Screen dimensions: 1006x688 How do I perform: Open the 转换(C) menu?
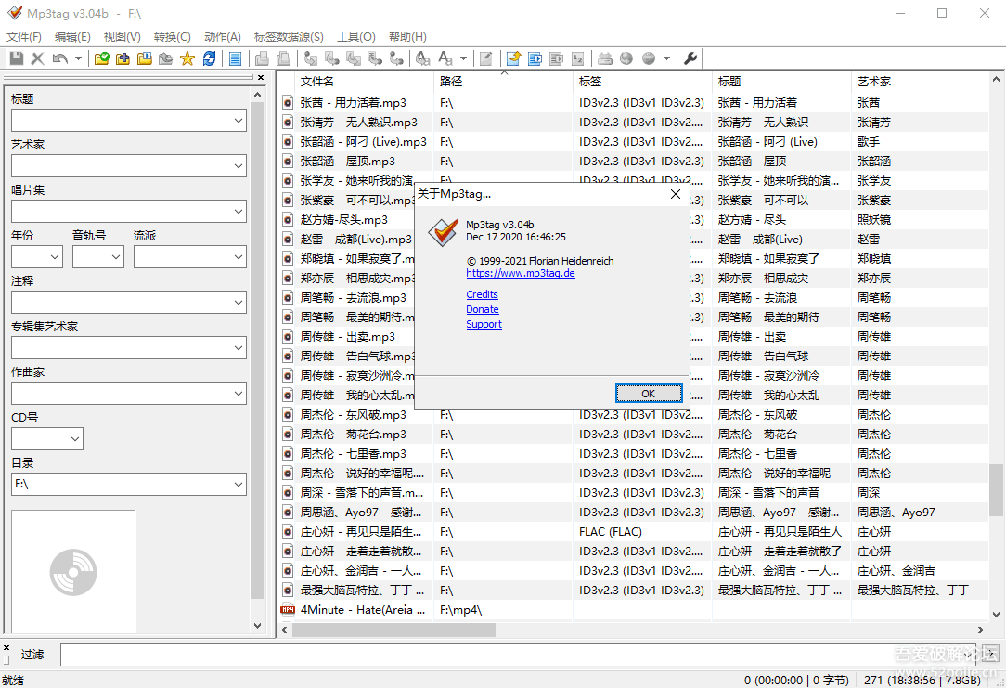pos(172,36)
